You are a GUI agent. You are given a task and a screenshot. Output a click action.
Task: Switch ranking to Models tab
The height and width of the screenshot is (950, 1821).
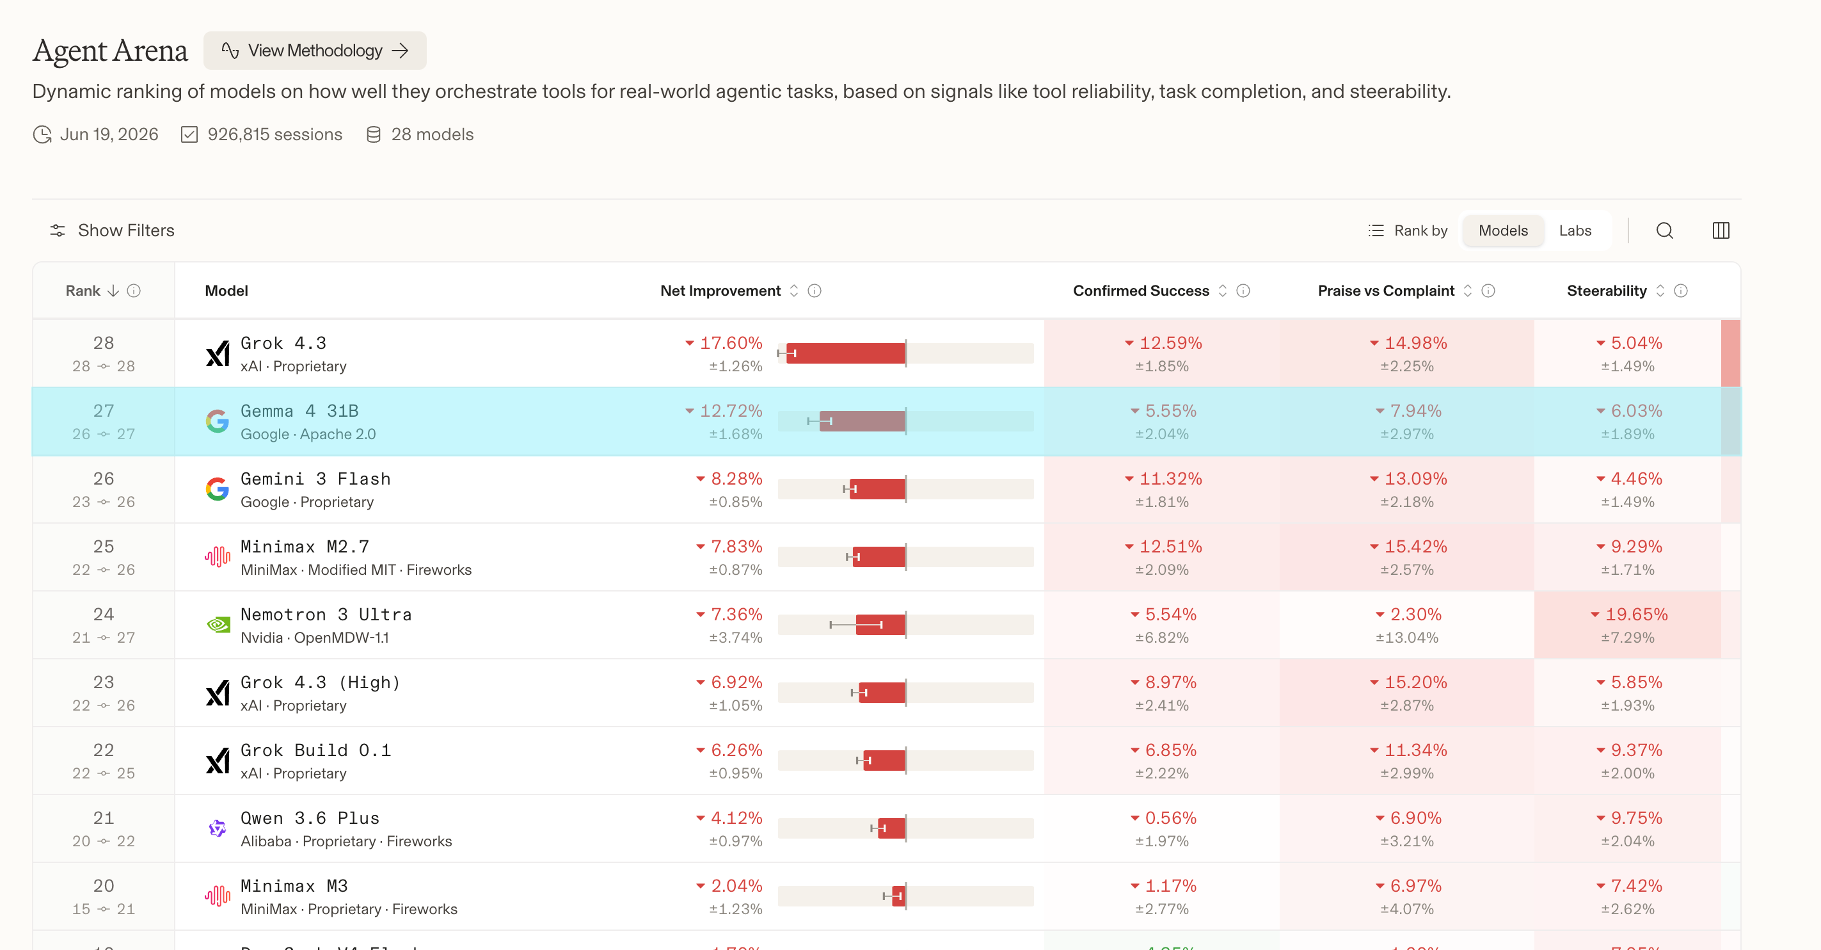1503,230
